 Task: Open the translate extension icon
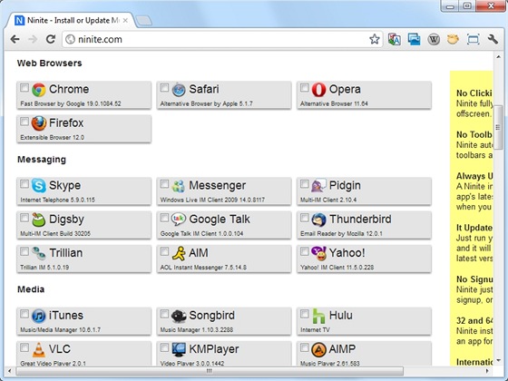pos(395,40)
